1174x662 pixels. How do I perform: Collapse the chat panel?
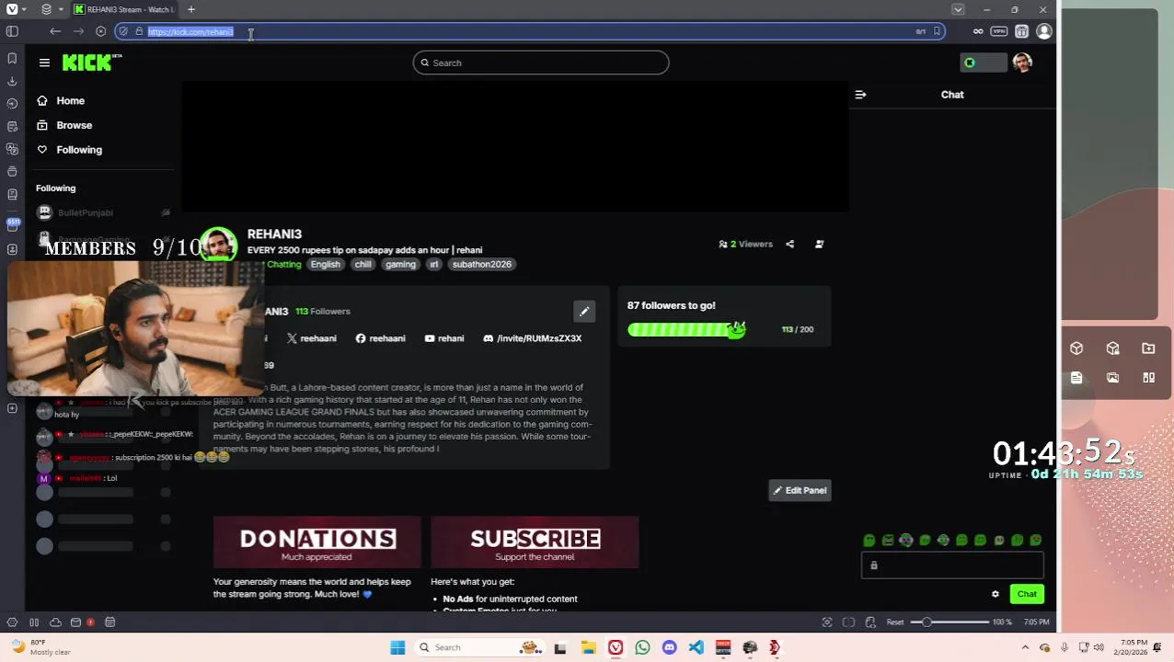[860, 95]
